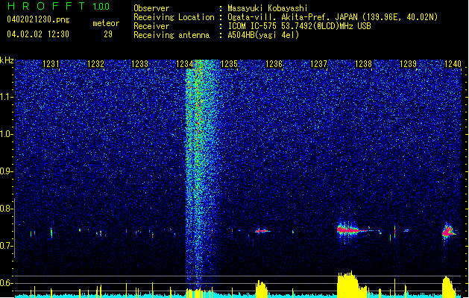Click the Receiving Location field label
The image size is (469, 298).
click(x=174, y=17)
